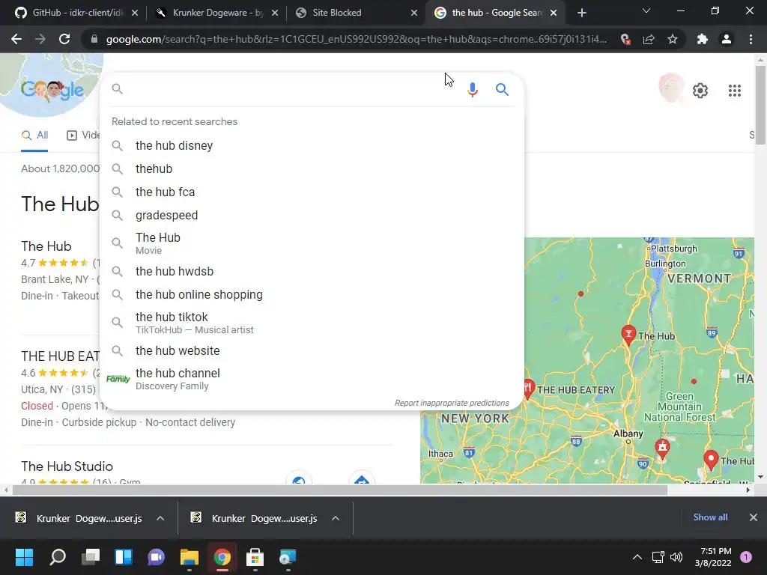Open Google settings gear icon
This screenshot has height=575, width=767.
coord(700,91)
